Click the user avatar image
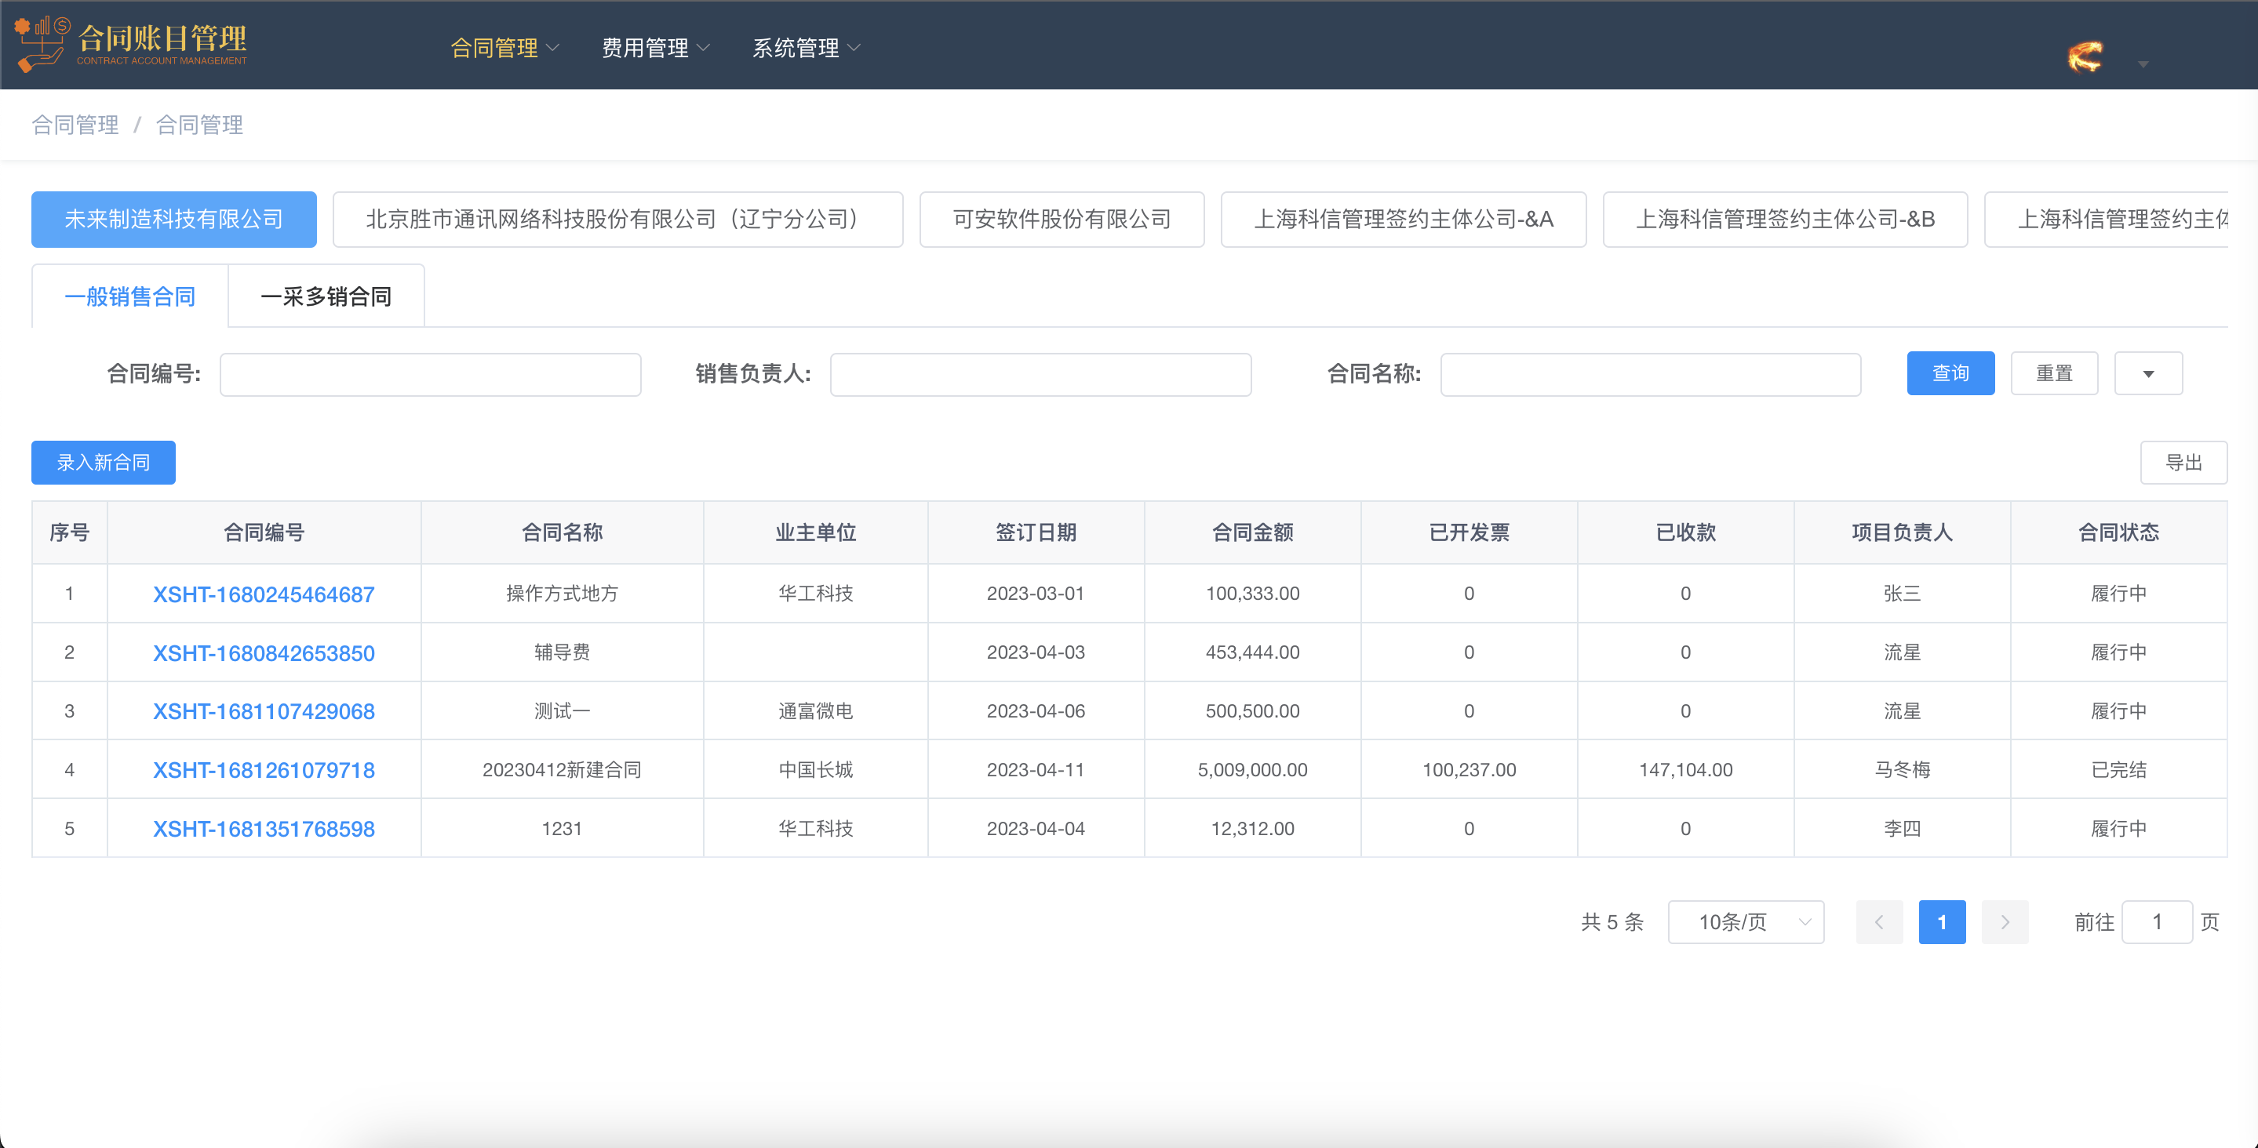This screenshot has height=1148, width=2258. 2085,58
